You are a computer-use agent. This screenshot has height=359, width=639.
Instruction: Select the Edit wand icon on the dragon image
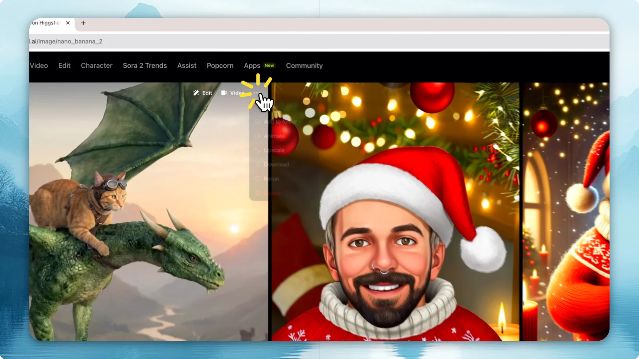pos(196,93)
